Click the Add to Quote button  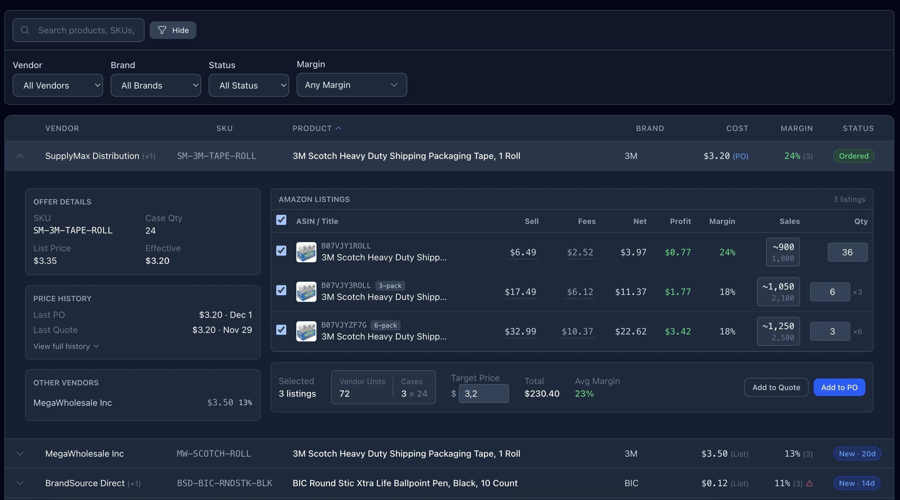point(776,387)
